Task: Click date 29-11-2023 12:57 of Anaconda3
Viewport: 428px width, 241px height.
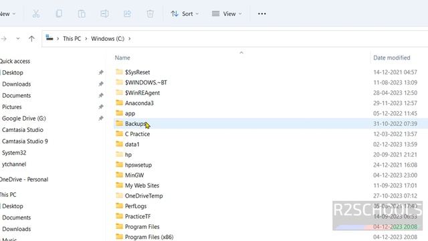Action: click(x=395, y=103)
